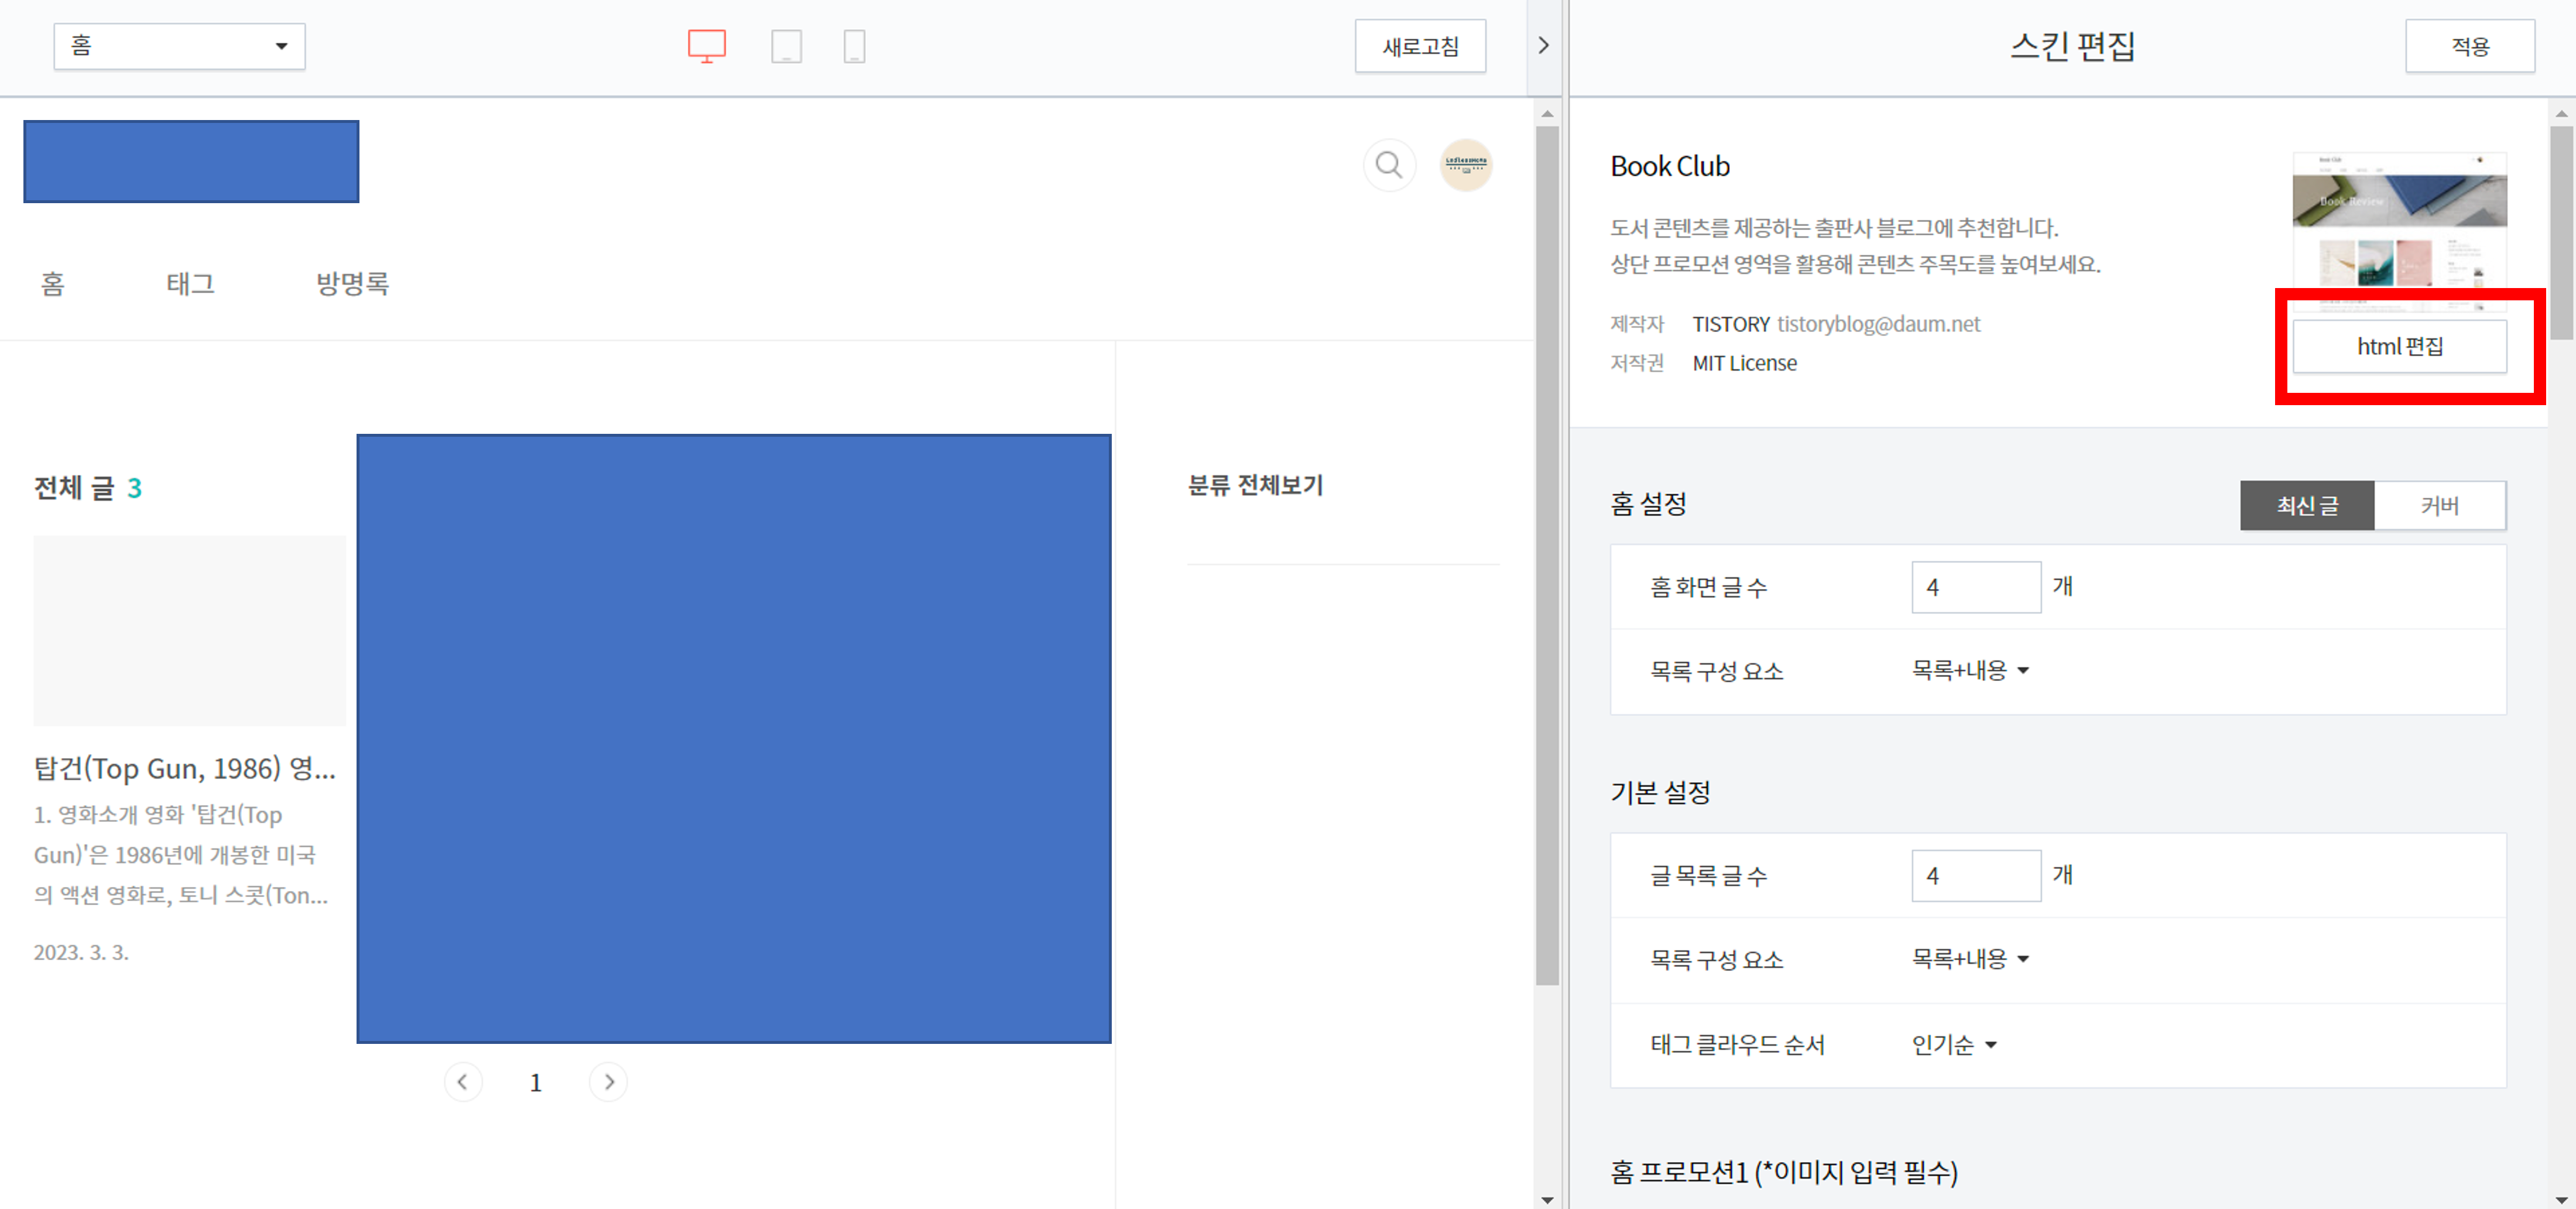Click the html 편집 button
The width and height of the screenshot is (2576, 1209).
pos(2400,346)
